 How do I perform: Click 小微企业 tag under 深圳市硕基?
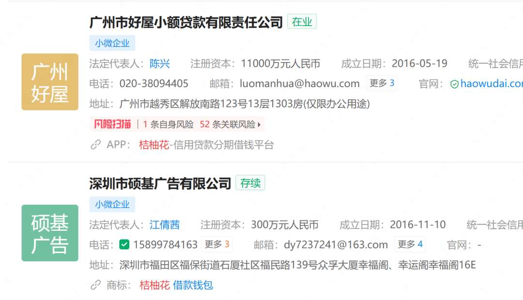point(112,204)
